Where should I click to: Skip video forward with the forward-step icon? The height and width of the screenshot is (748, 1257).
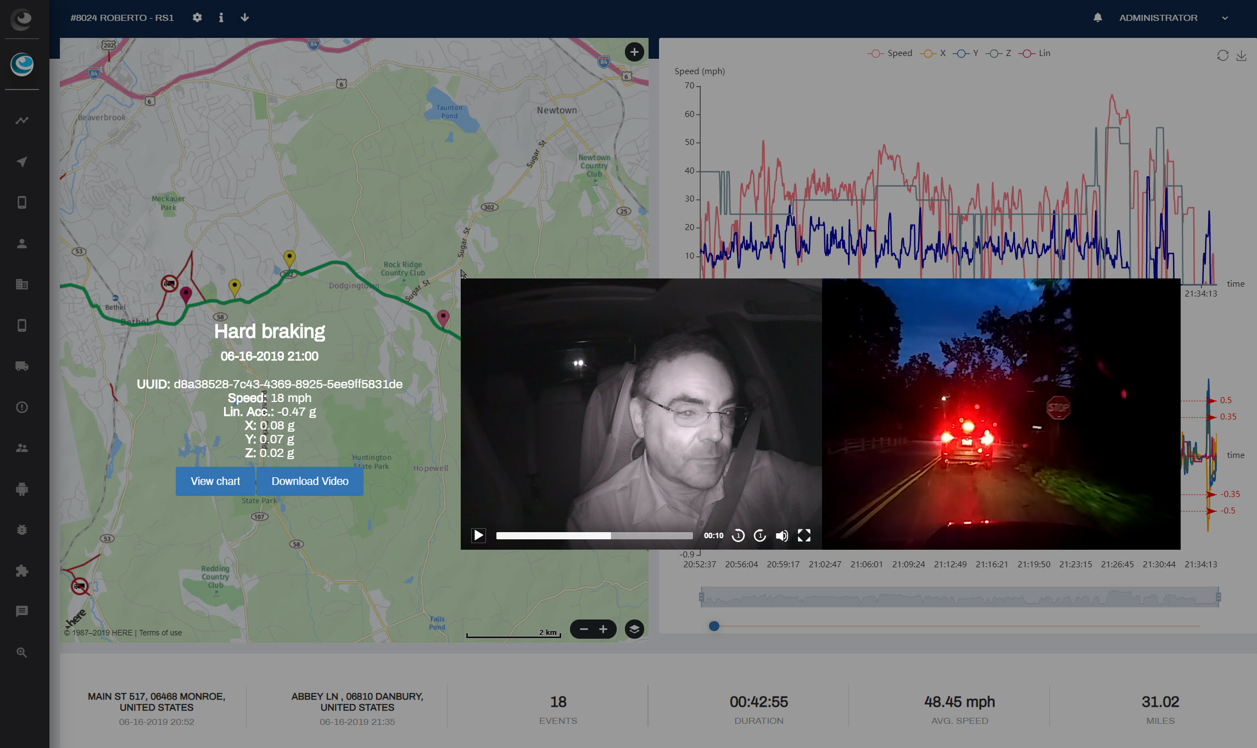click(760, 535)
